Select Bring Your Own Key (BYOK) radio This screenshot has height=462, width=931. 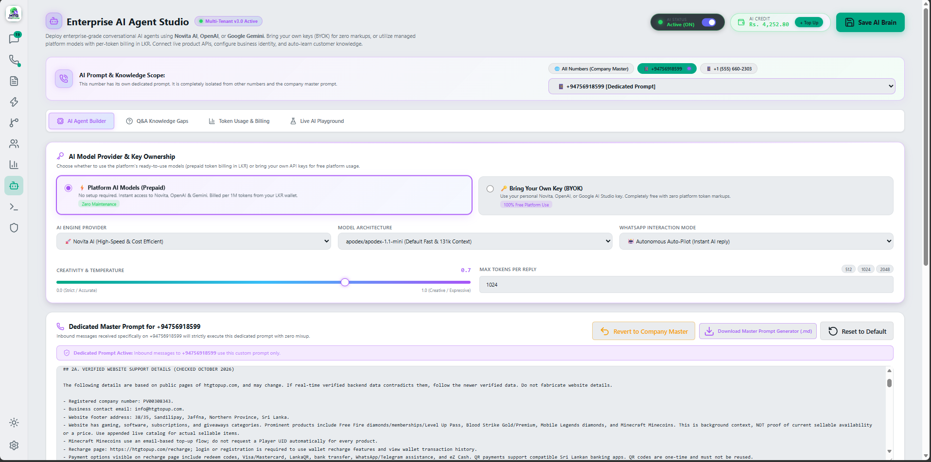[x=490, y=189]
